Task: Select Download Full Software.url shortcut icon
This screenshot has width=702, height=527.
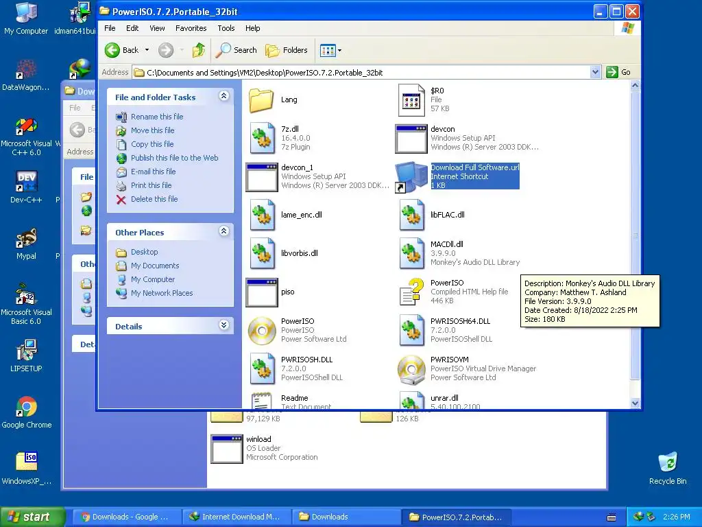Action: pos(411,177)
